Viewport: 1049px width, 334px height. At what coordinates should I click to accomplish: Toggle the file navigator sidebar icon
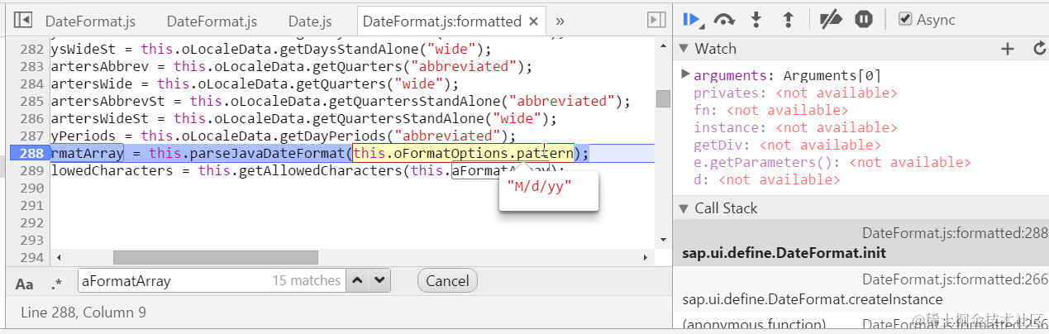click(x=23, y=20)
